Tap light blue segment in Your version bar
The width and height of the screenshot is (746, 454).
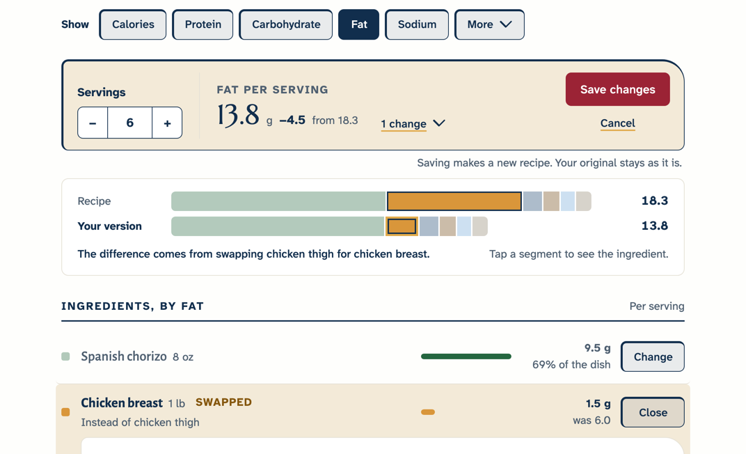click(464, 226)
